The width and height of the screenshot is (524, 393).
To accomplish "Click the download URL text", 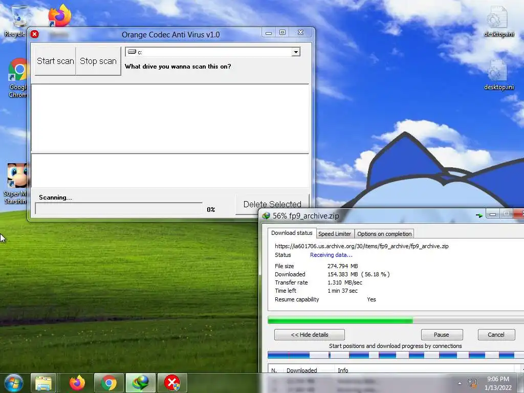I will pos(362,246).
